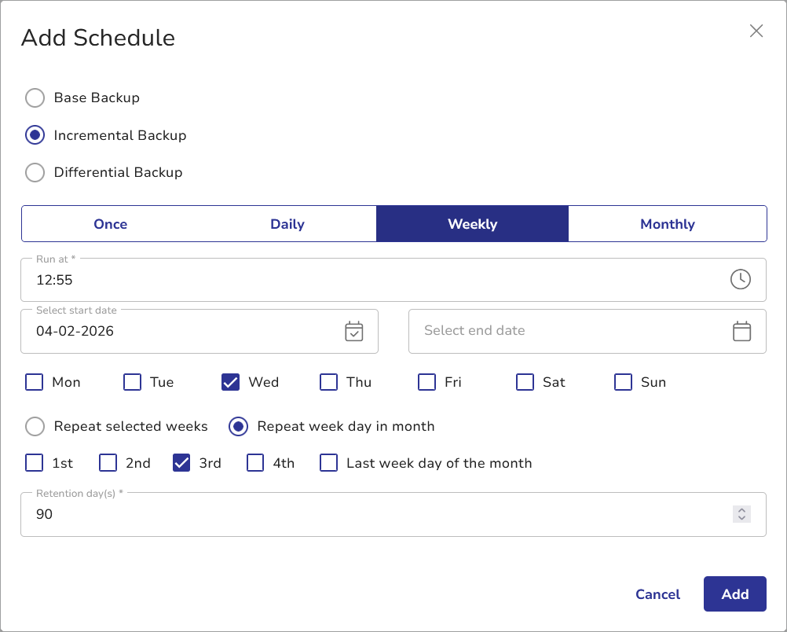Tick Last week day of the month
The height and width of the screenshot is (632, 787).
coord(328,463)
